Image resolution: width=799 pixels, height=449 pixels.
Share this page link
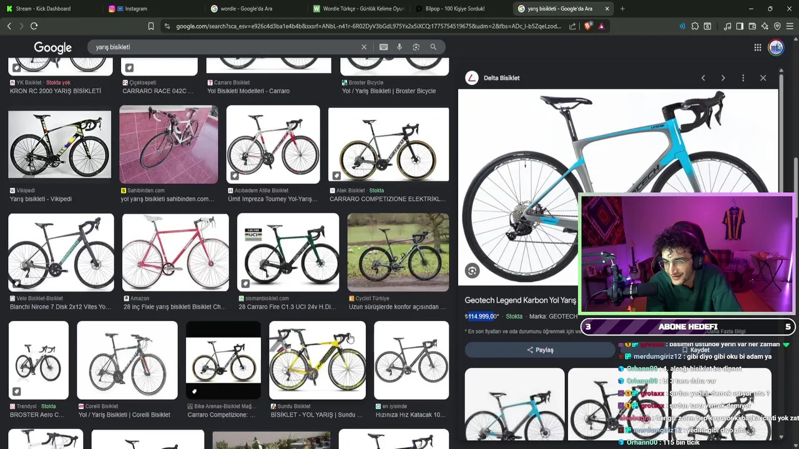[x=572, y=26]
